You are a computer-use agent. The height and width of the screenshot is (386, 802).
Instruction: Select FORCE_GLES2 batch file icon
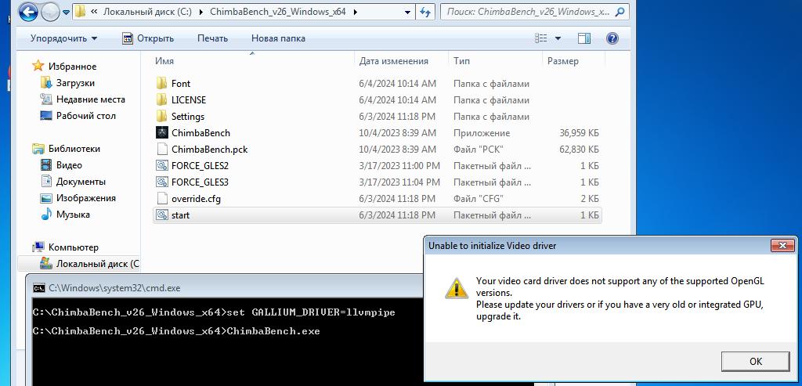pos(161,165)
